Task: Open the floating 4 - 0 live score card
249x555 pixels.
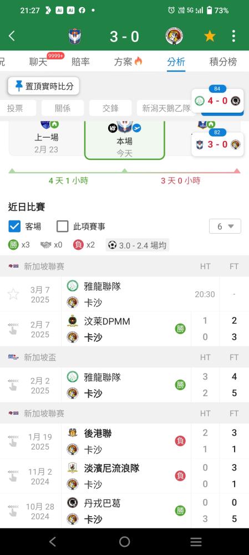Action: coord(217,101)
